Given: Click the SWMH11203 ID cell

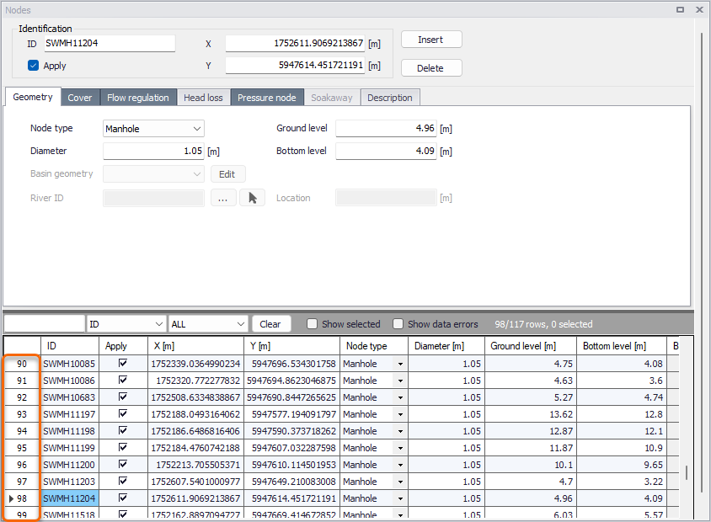Looking at the screenshot, I should (70, 482).
